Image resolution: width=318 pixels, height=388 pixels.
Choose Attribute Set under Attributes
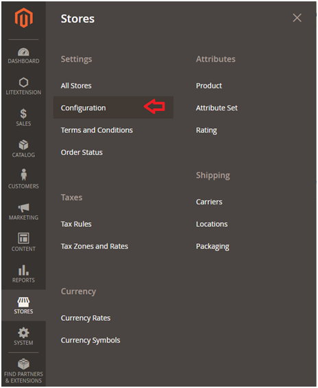(x=217, y=108)
